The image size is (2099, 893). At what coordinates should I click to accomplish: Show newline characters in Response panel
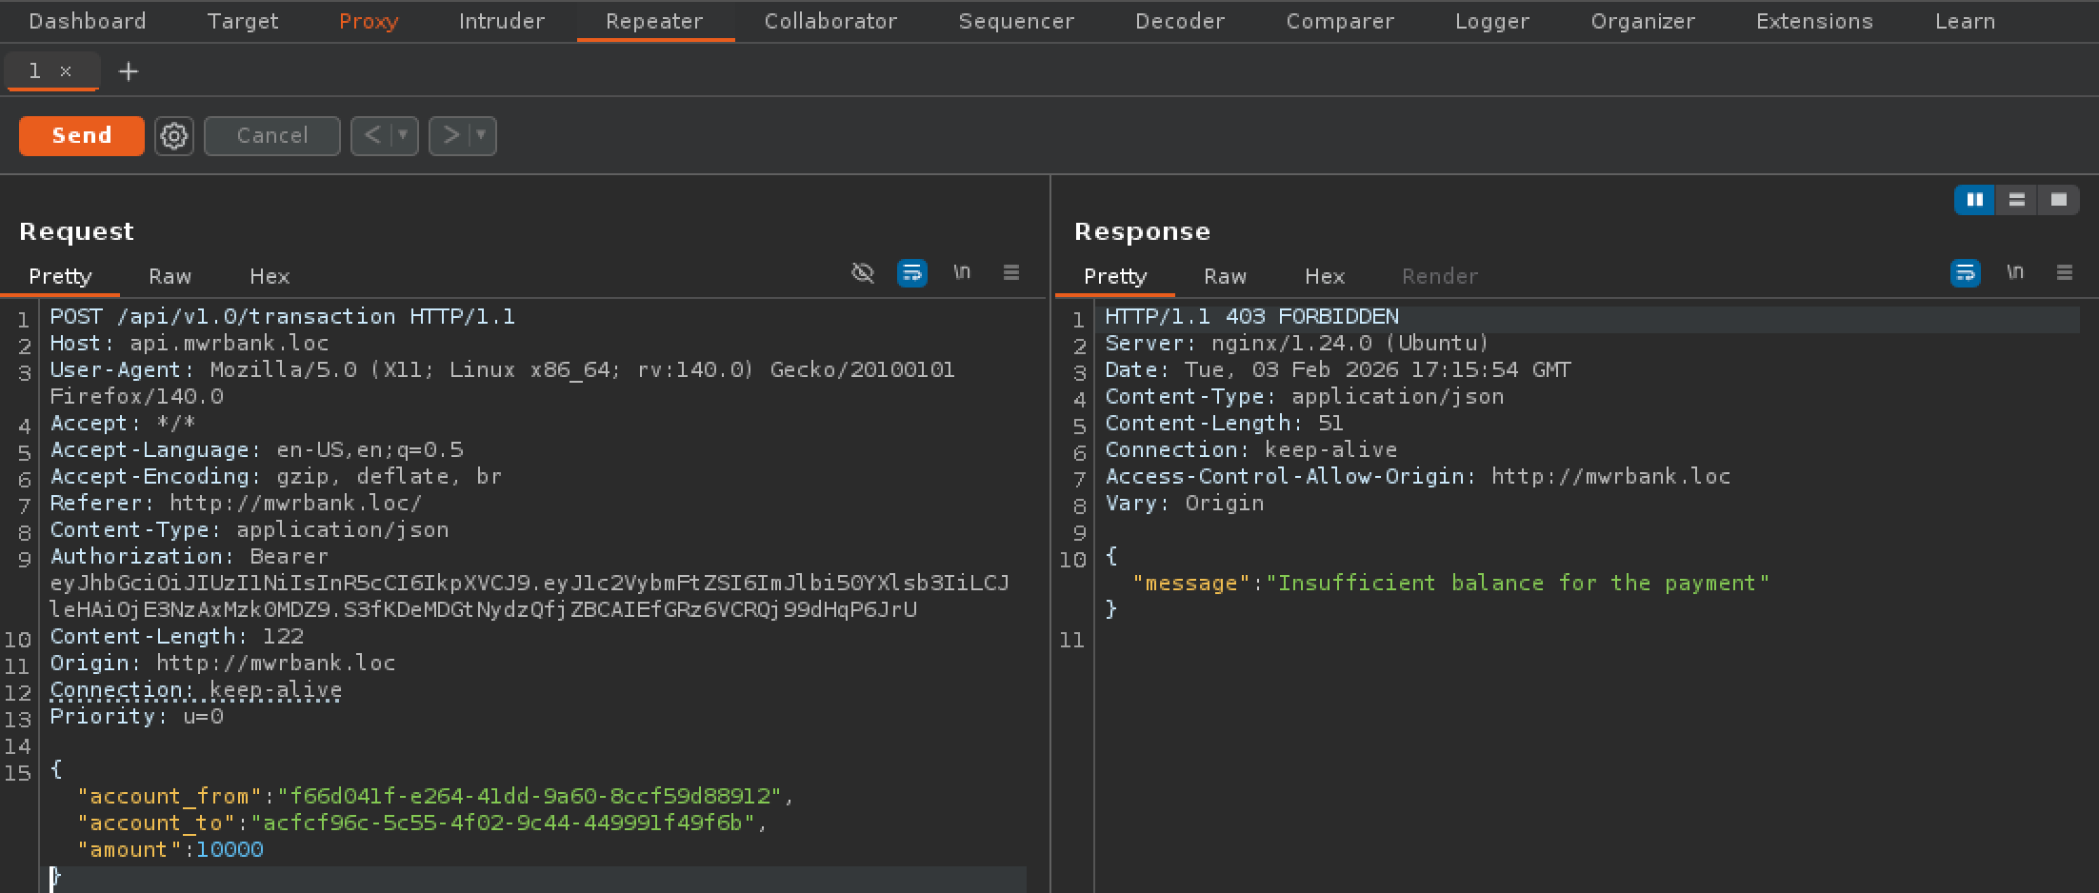pos(2015,273)
